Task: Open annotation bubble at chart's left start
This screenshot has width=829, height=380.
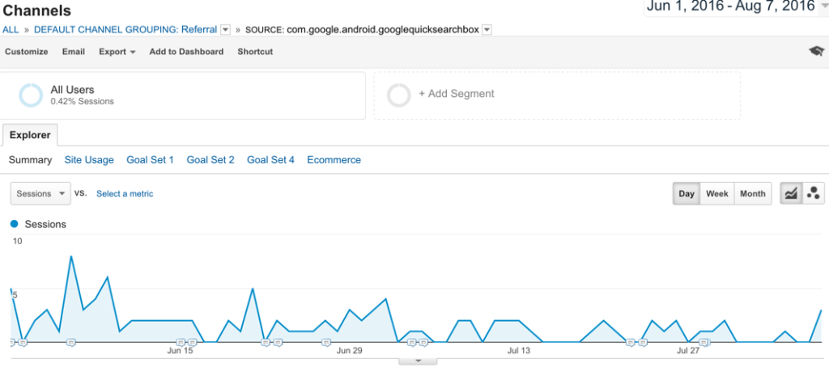Action: tap(11, 342)
